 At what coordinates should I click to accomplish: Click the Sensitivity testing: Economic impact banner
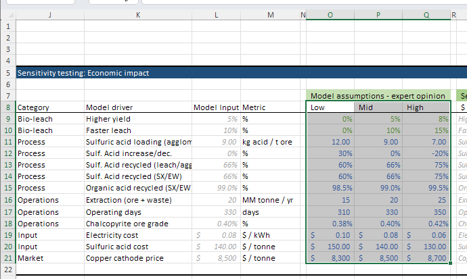pyautogui.click(x=241, y=73)
